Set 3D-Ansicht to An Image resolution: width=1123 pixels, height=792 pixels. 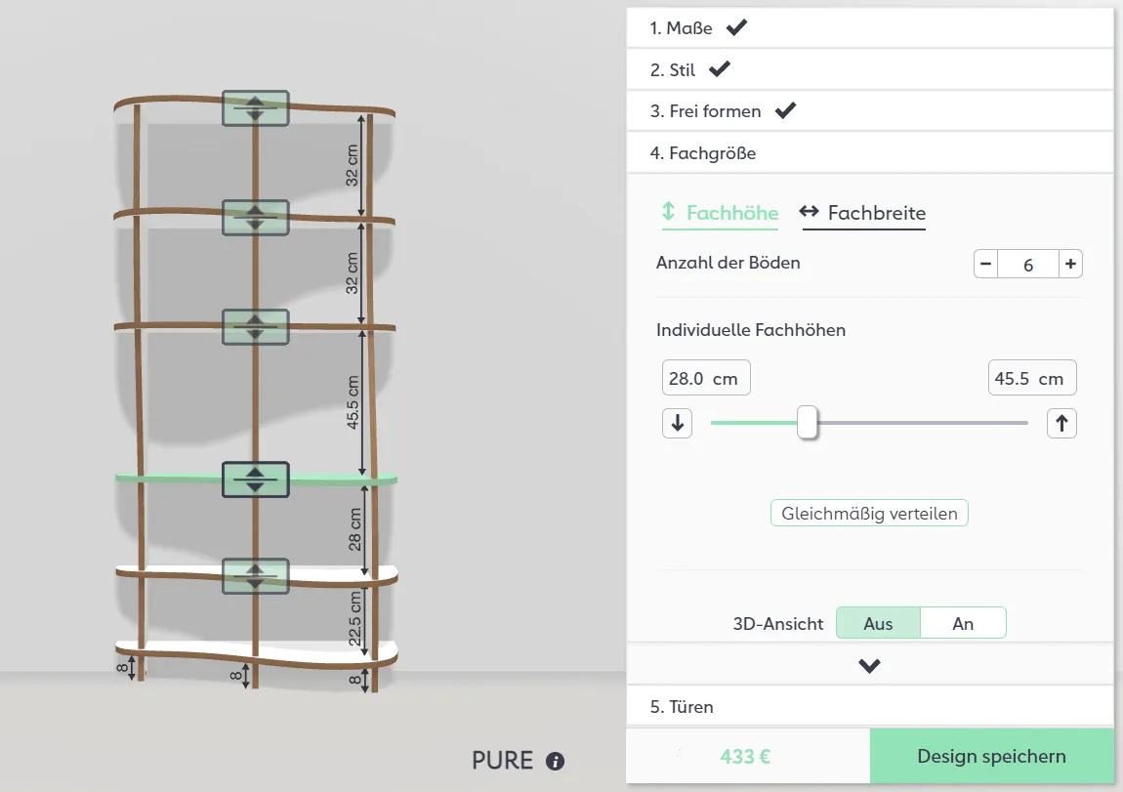click(x=963, y=623)
